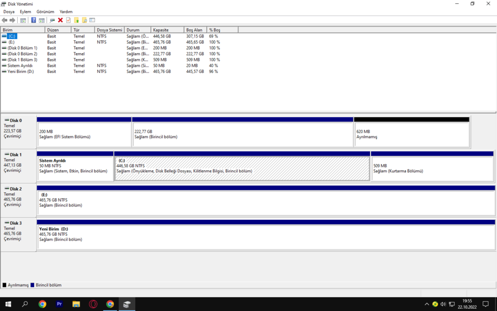Select the Disk 3 label panel

[18, 235]
